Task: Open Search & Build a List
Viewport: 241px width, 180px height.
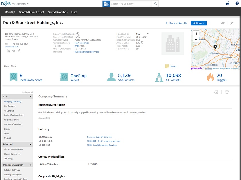Action: (32, 12)
